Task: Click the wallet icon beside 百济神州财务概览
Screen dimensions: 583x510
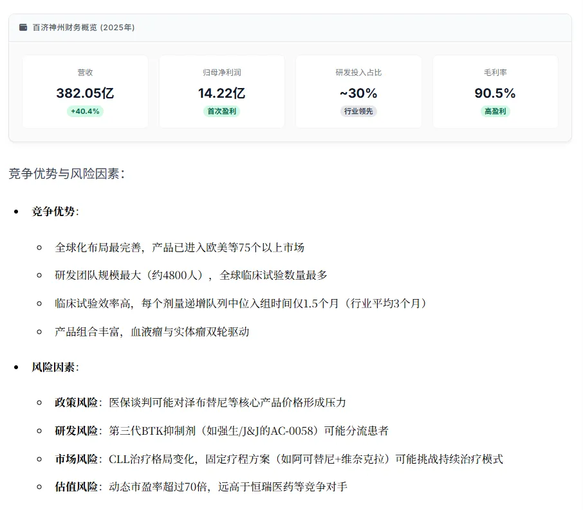Action: [23, 28]
